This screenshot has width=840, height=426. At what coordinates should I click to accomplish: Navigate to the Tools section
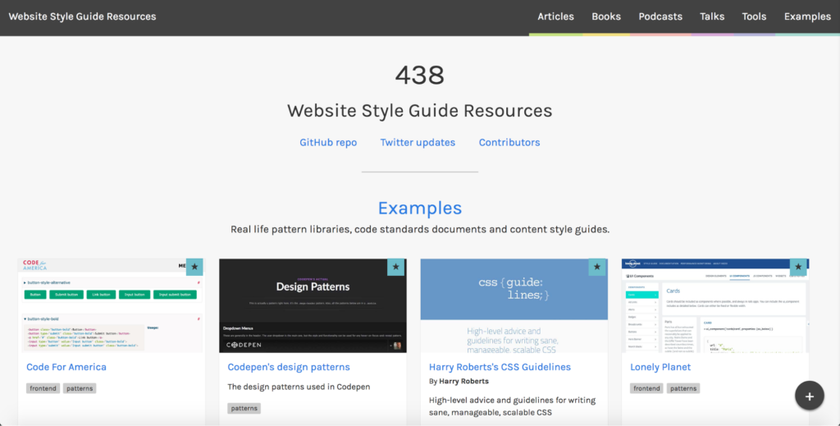coord(754,16)
